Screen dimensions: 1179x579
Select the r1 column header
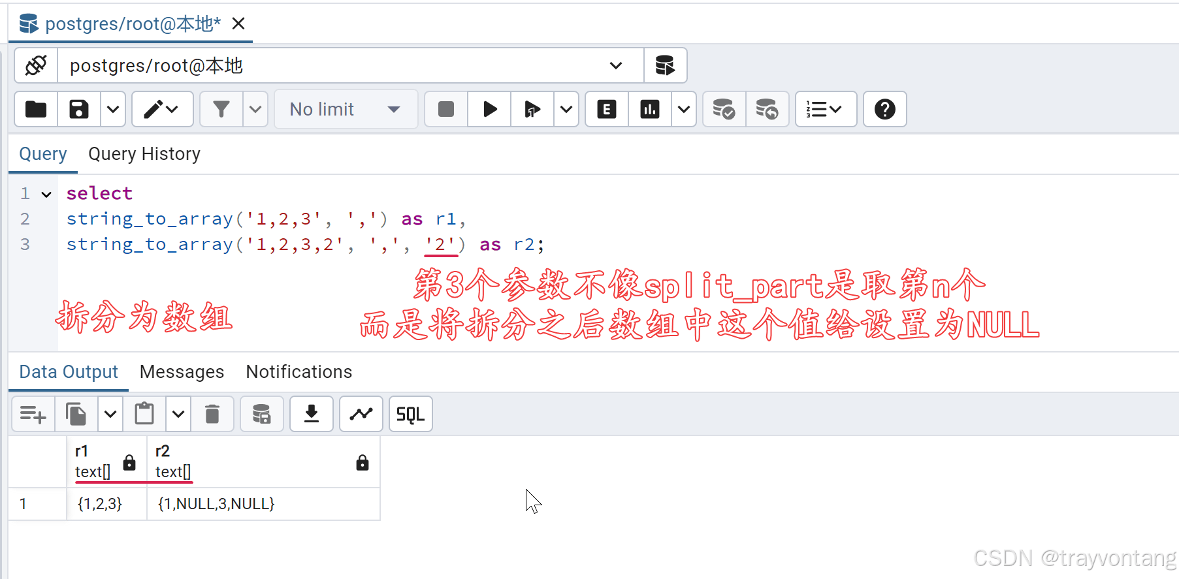106,462
